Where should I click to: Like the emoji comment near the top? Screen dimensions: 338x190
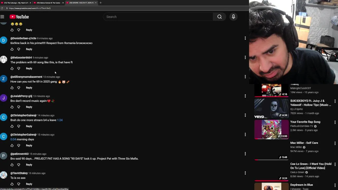click(12, 30)
